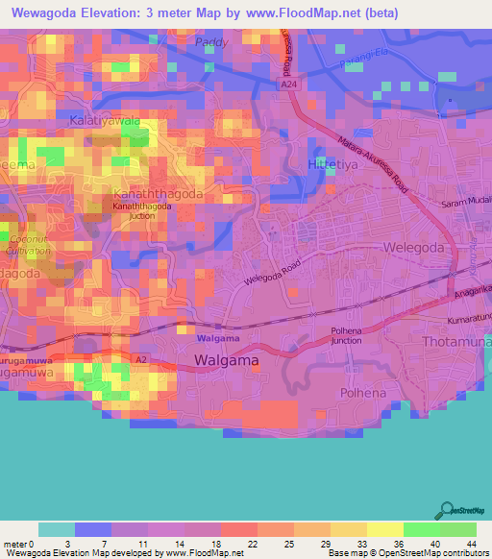The height and width of the screenshot is (559, 492).
Task: Click the Welegoda place label
Action: click(x=413, y=248)
